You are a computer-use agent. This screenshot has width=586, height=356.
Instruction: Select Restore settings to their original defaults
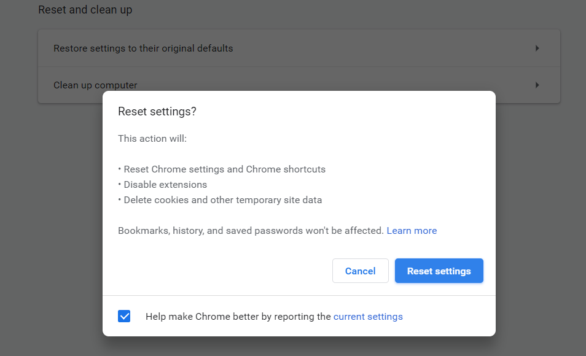pyautogui.click(x=143, y=48)
